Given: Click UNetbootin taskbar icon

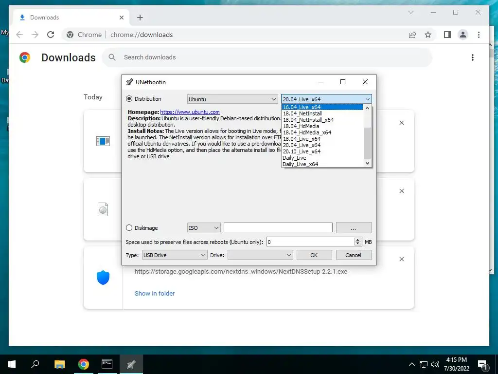Looking at the screenshot, I should click(x=131, y=364).
